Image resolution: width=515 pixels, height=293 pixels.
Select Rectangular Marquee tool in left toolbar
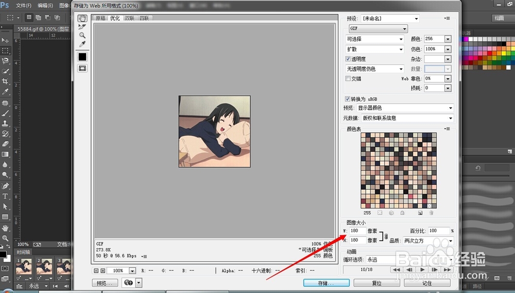(x=5, y=50)
